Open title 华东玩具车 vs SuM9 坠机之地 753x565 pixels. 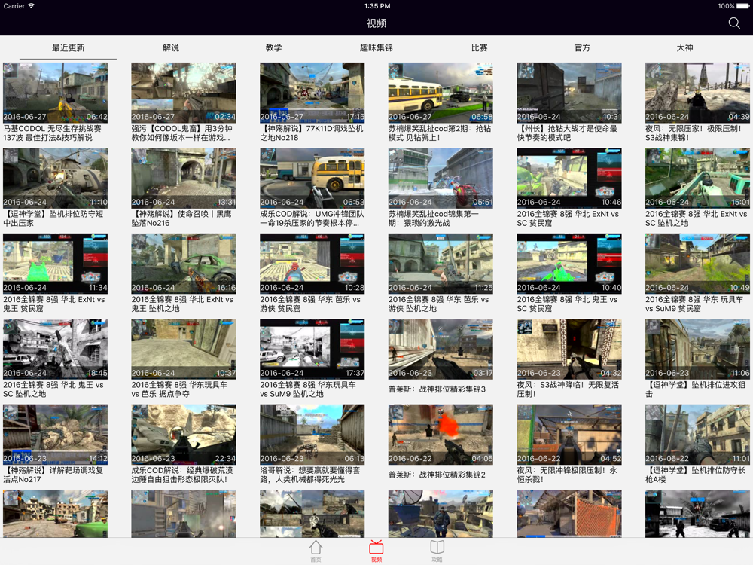coord(308,389)
